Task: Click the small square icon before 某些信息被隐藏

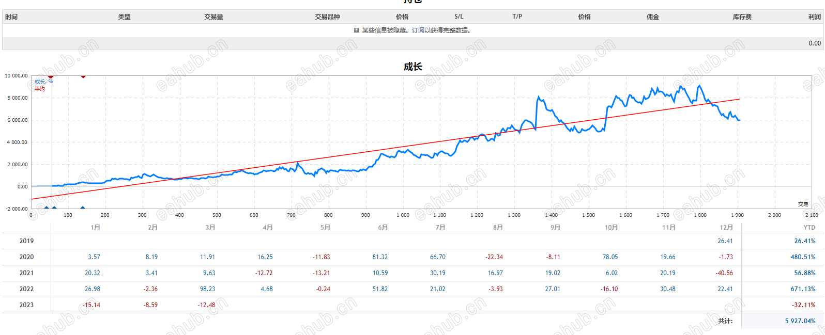Action: pyautogui.click(x=356, y=30)
